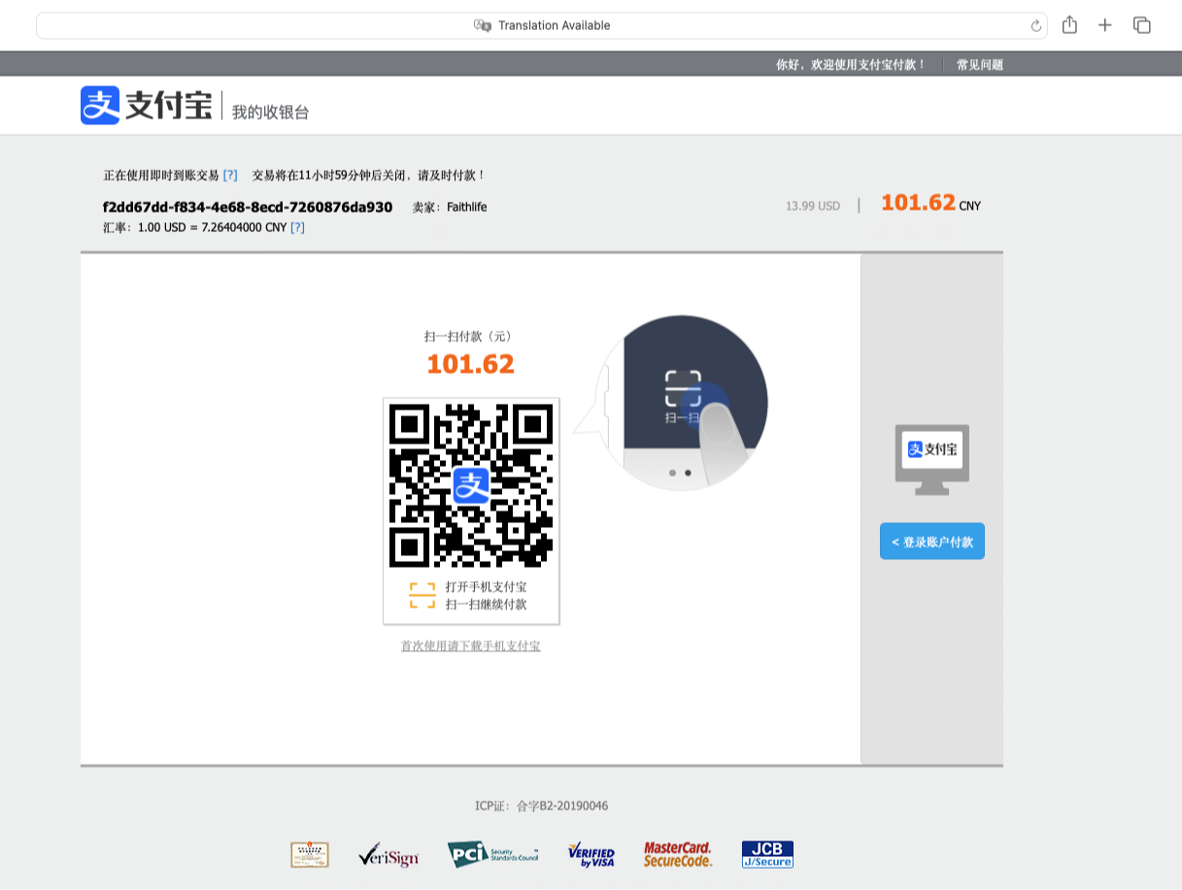
Task: Click the 101.62 CNY total in header
Action: click(x=930, y=203)
